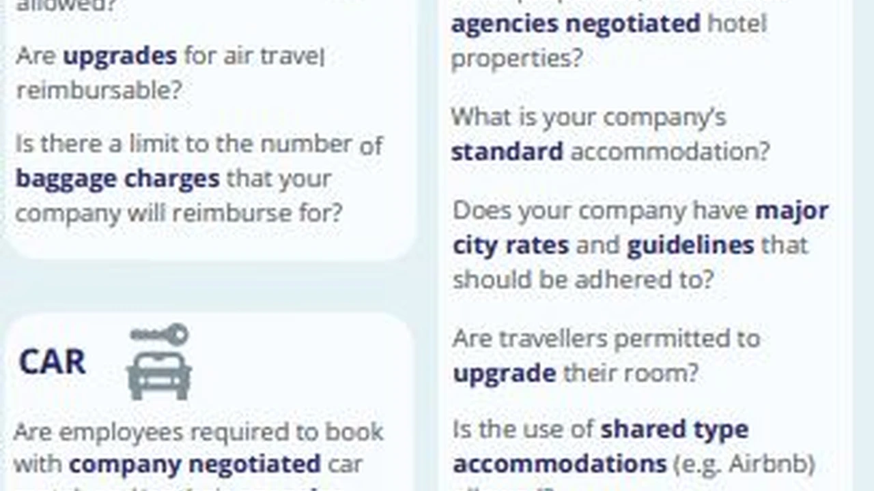
Task: Click the bold 'upgrade' word about rooms
Action: click(x=504, y=373)
